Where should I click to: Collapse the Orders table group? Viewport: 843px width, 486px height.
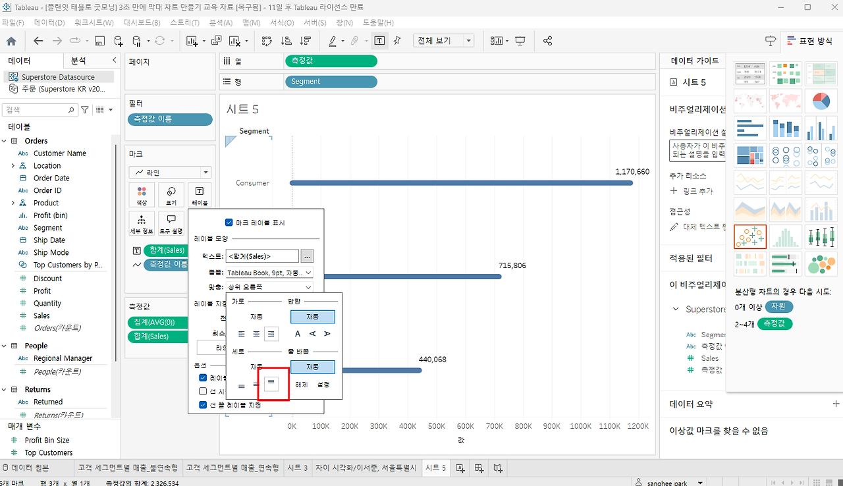[5, 141]
